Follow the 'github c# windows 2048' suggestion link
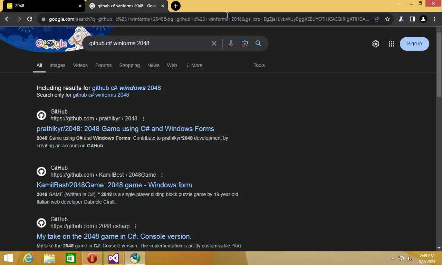 pyautogui.click(x=126, y=88)
